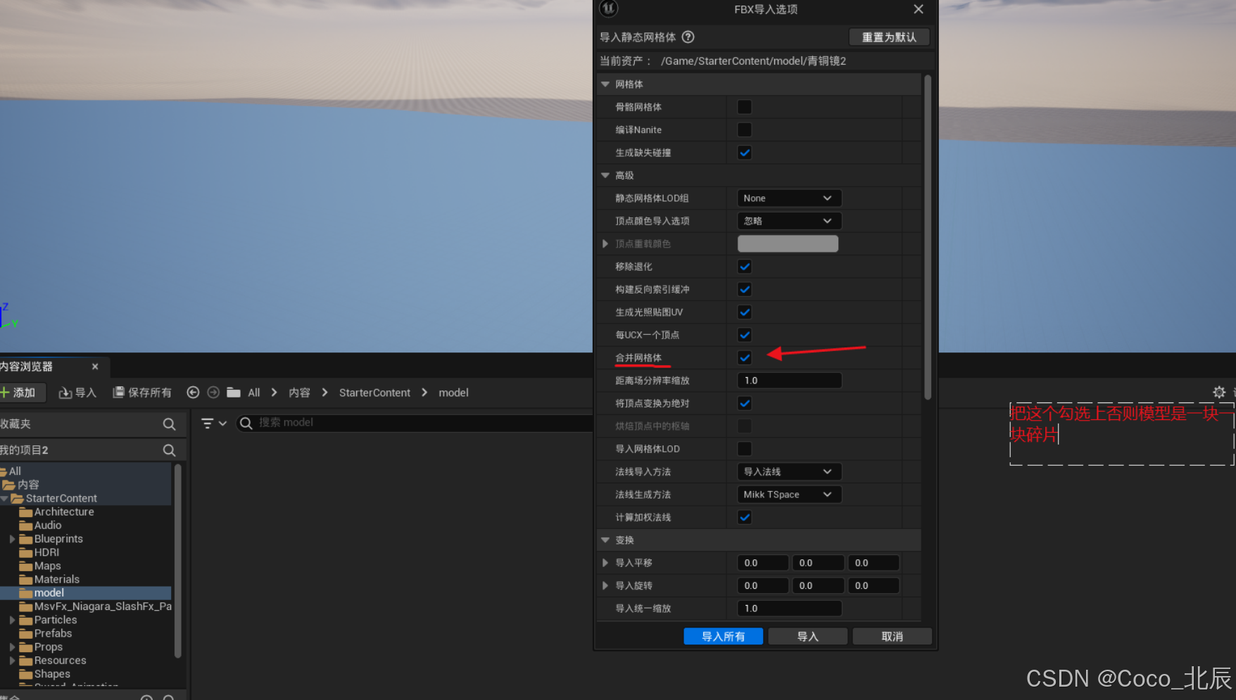Click the 顶点重载颜色 color swatch

(x=788, y=243)
